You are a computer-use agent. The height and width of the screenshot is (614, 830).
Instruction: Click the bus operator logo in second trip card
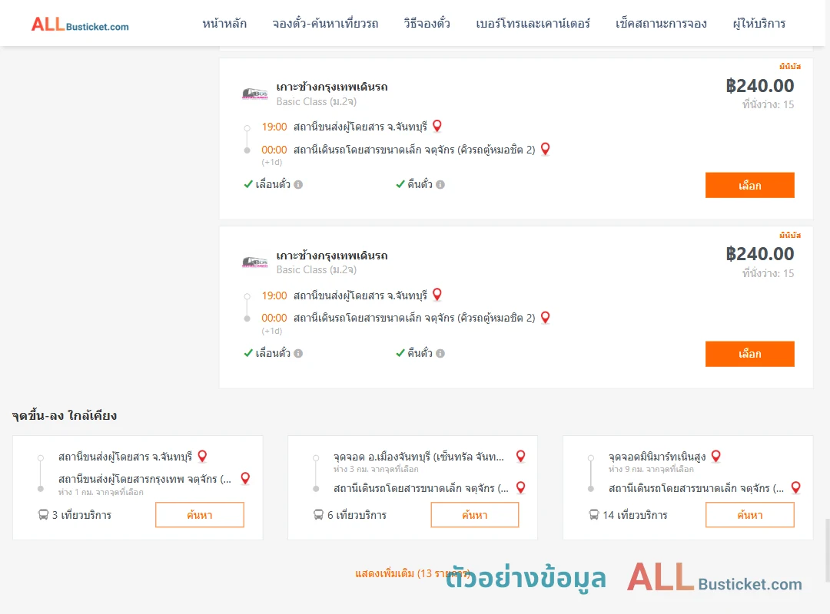click(x=254, y=262)
